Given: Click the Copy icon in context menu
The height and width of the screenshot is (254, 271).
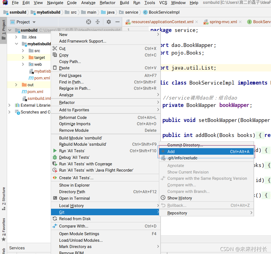Looking at the screenshot, I should 55,55.
